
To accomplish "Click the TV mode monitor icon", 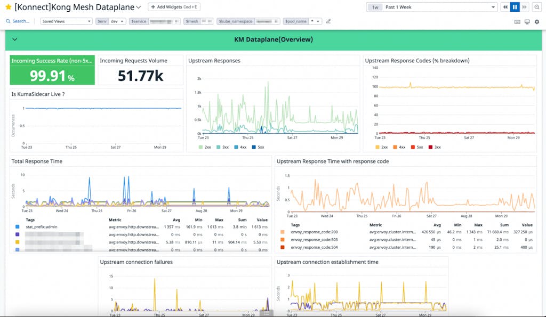I will tap(527, 21).
